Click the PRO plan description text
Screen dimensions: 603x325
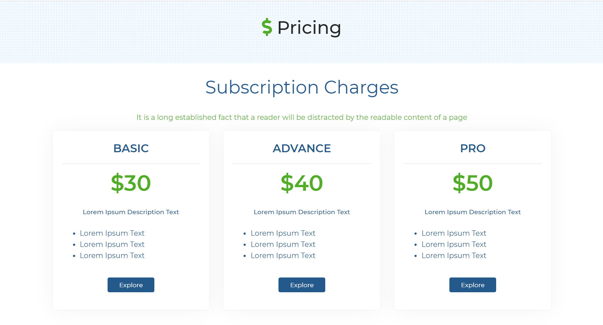(x=472, y=212)
